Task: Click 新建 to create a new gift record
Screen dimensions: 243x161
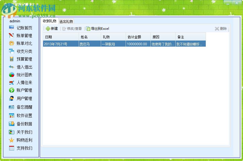Action: 52,28
